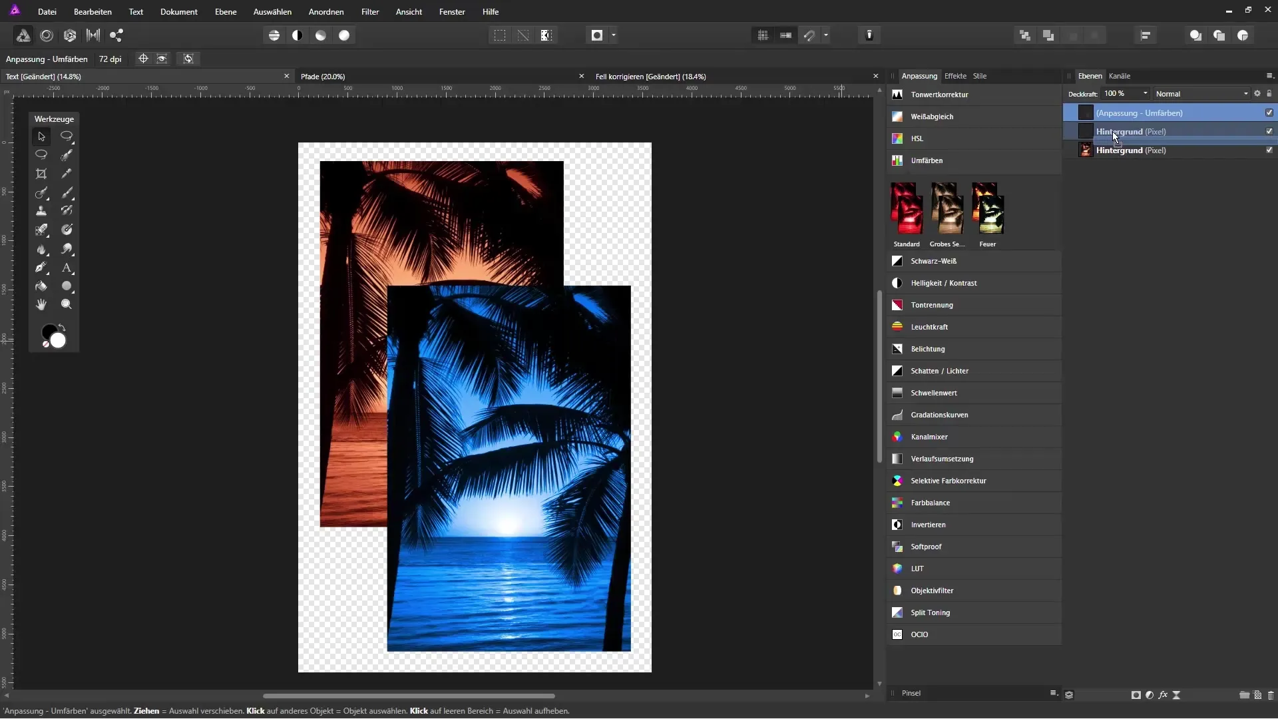Switch to the Photo Persona
The image size is (1278, 719).
click(x=23, y=35)
